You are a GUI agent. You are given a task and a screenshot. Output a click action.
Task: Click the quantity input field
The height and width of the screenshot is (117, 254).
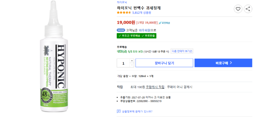pos(124,63)
